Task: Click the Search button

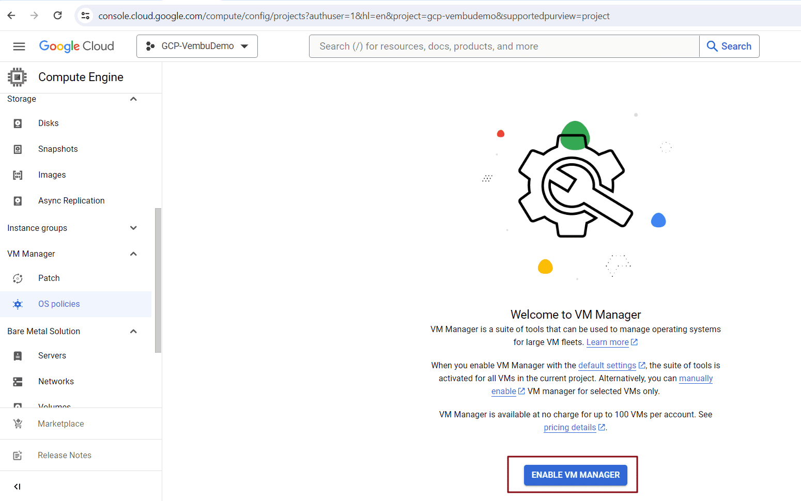Action: [x=729, y=46]
